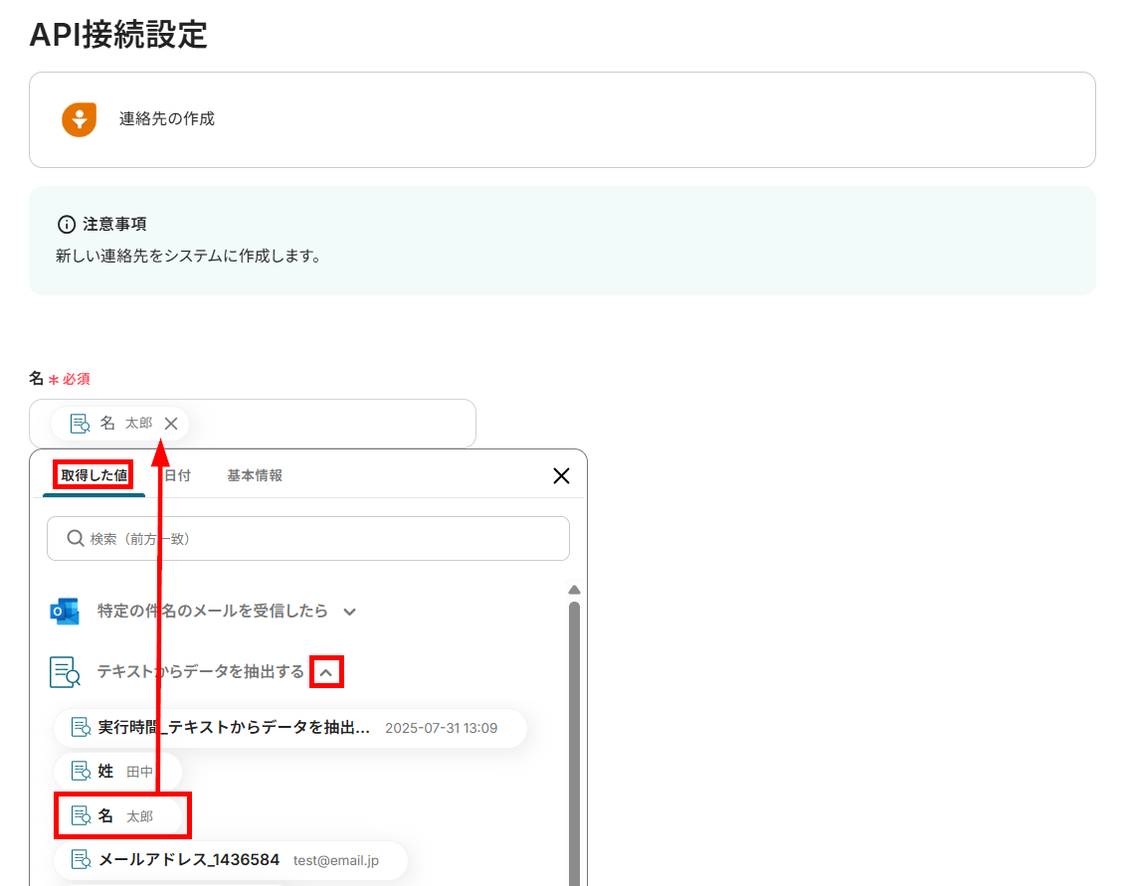Collapse テキストからデータを抽出する section

326,672
